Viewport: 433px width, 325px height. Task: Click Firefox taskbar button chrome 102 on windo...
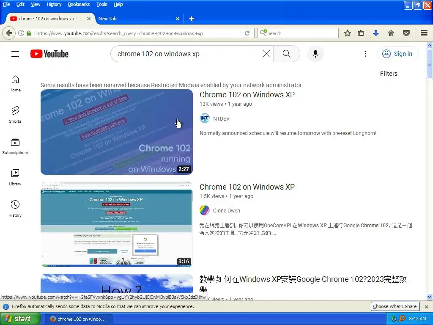tap(78, 319)
